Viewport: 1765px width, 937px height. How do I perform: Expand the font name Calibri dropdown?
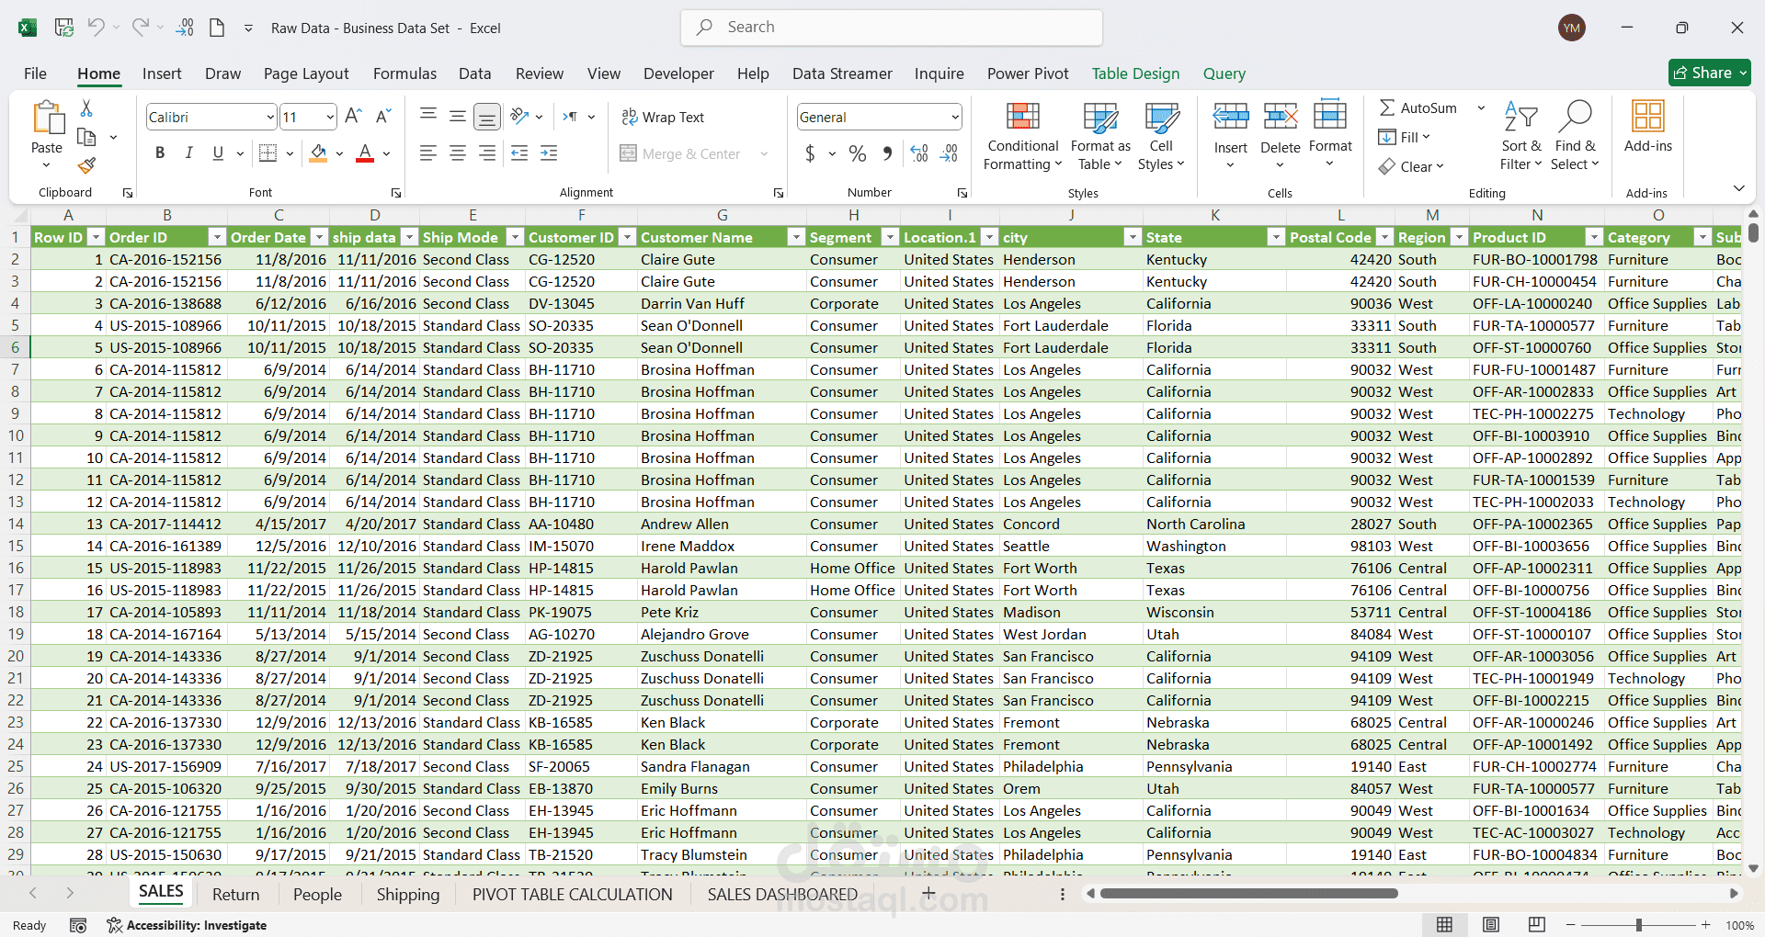coord(270,118)
